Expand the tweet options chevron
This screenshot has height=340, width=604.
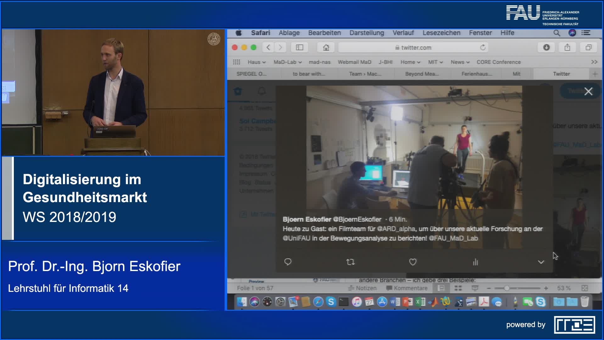click(x=540, y=262)
